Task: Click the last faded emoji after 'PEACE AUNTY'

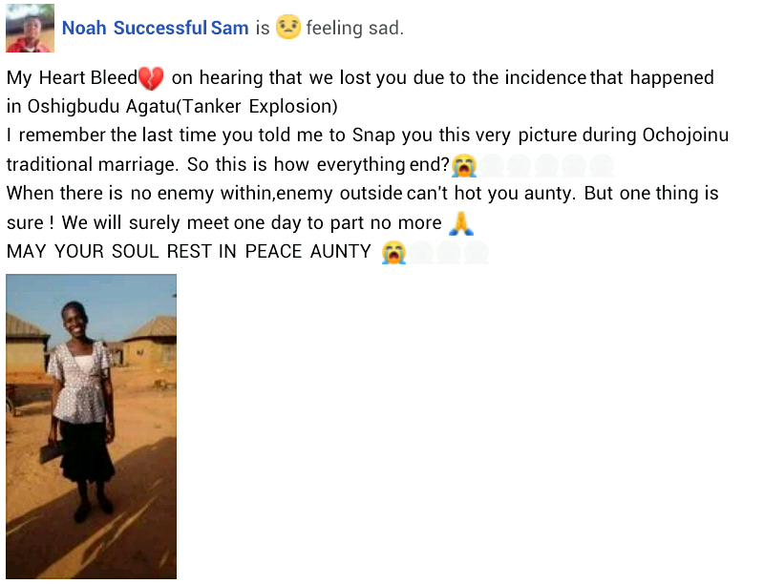Action: point(477,253)
